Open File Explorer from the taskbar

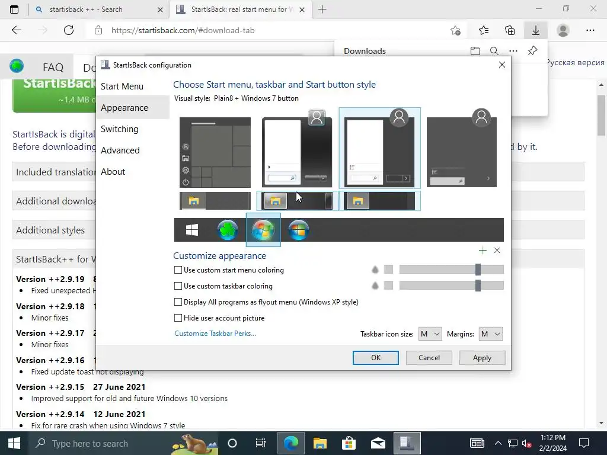point(320,443)
